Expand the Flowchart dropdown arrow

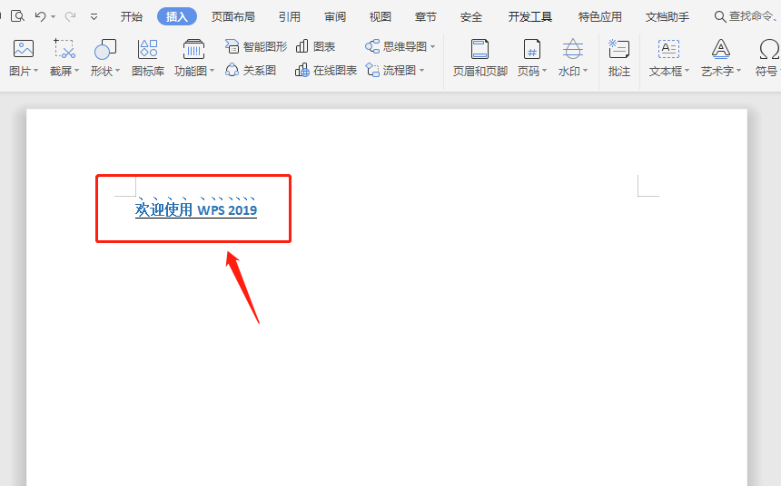[422, 70]
